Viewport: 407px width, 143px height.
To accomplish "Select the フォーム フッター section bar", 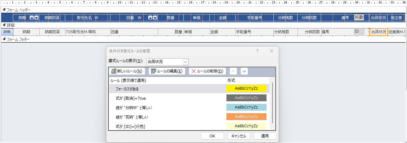I will (203, 39).
